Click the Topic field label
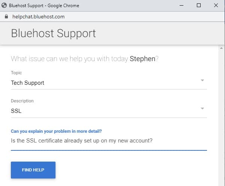The width and height of the screenshot is (225, 186). coord(16,73)
